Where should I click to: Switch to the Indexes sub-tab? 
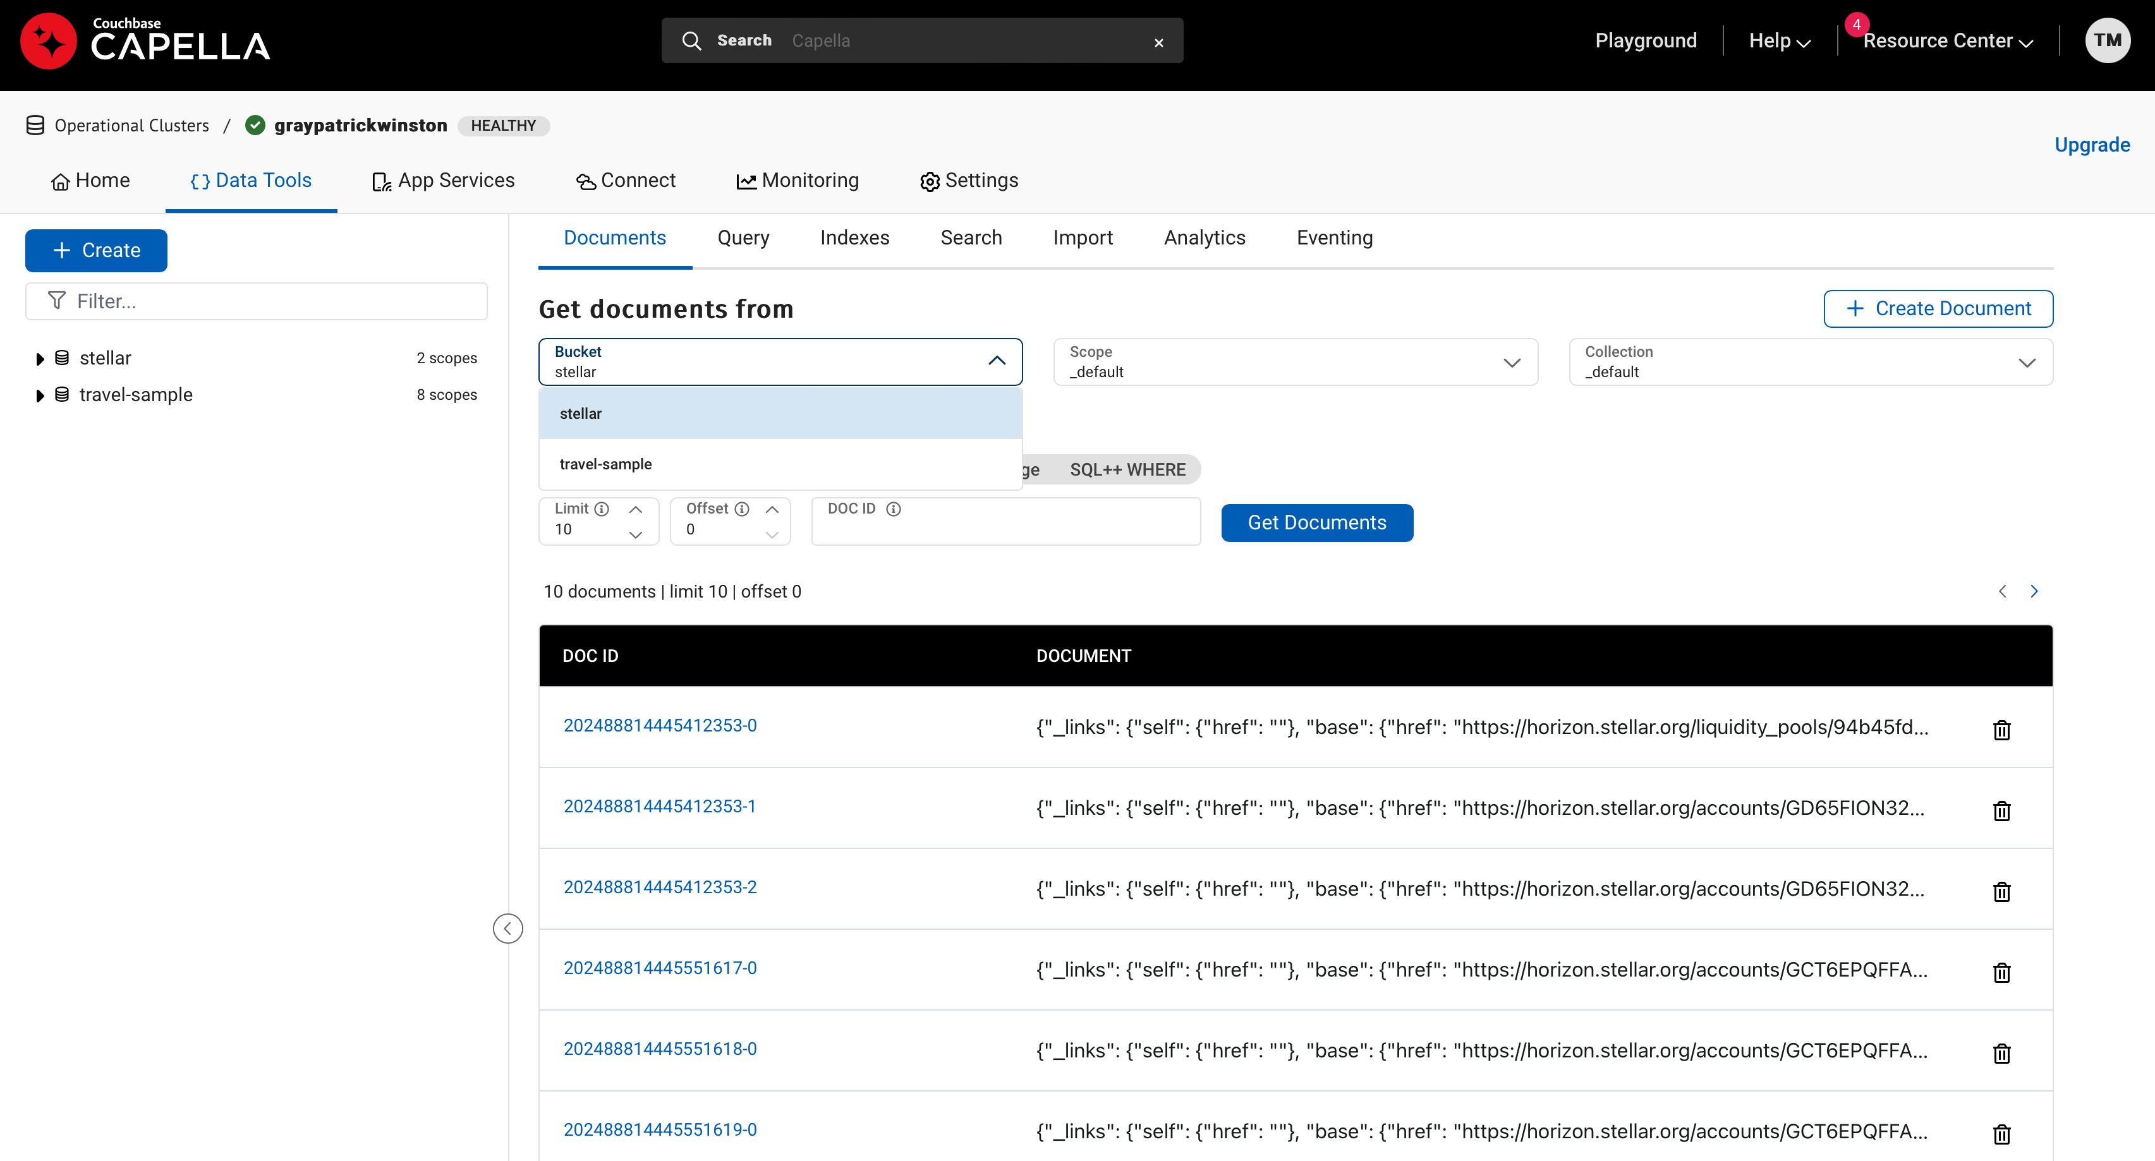[854, 238]
